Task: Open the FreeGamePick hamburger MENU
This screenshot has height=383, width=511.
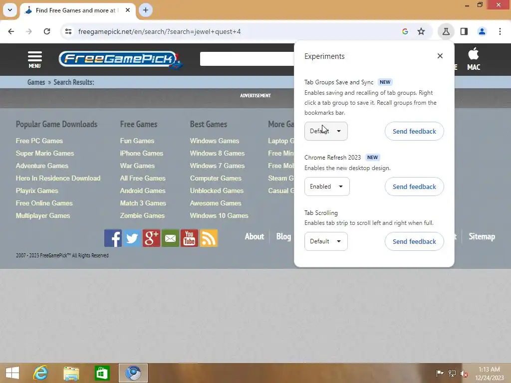Action: (x=34, y=60)
